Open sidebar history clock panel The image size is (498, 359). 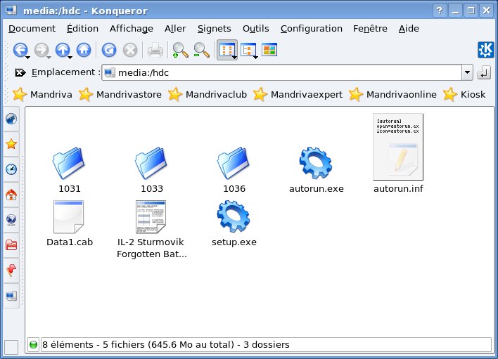[11, 169]
